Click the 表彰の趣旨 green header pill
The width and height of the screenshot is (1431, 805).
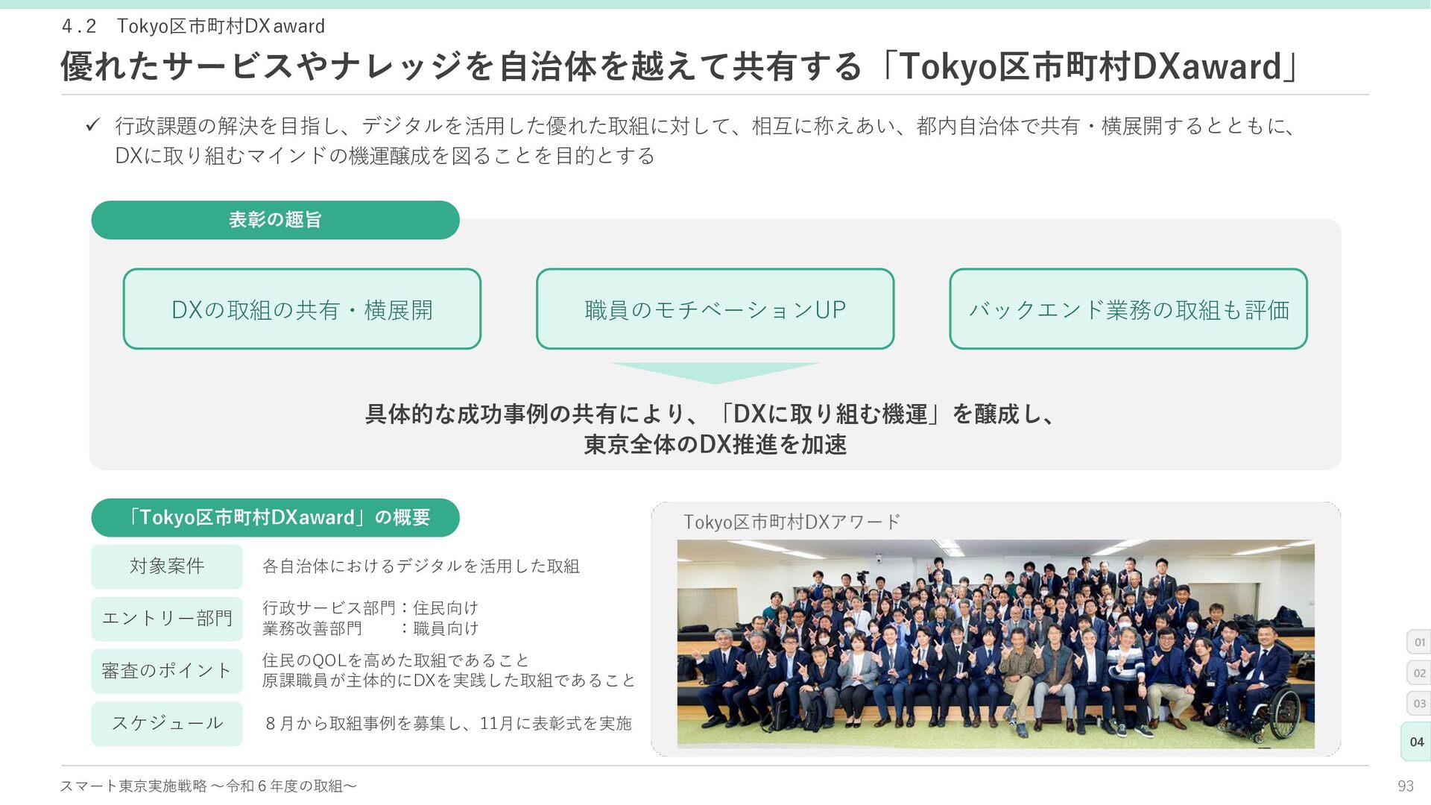(x=275, y=220)
